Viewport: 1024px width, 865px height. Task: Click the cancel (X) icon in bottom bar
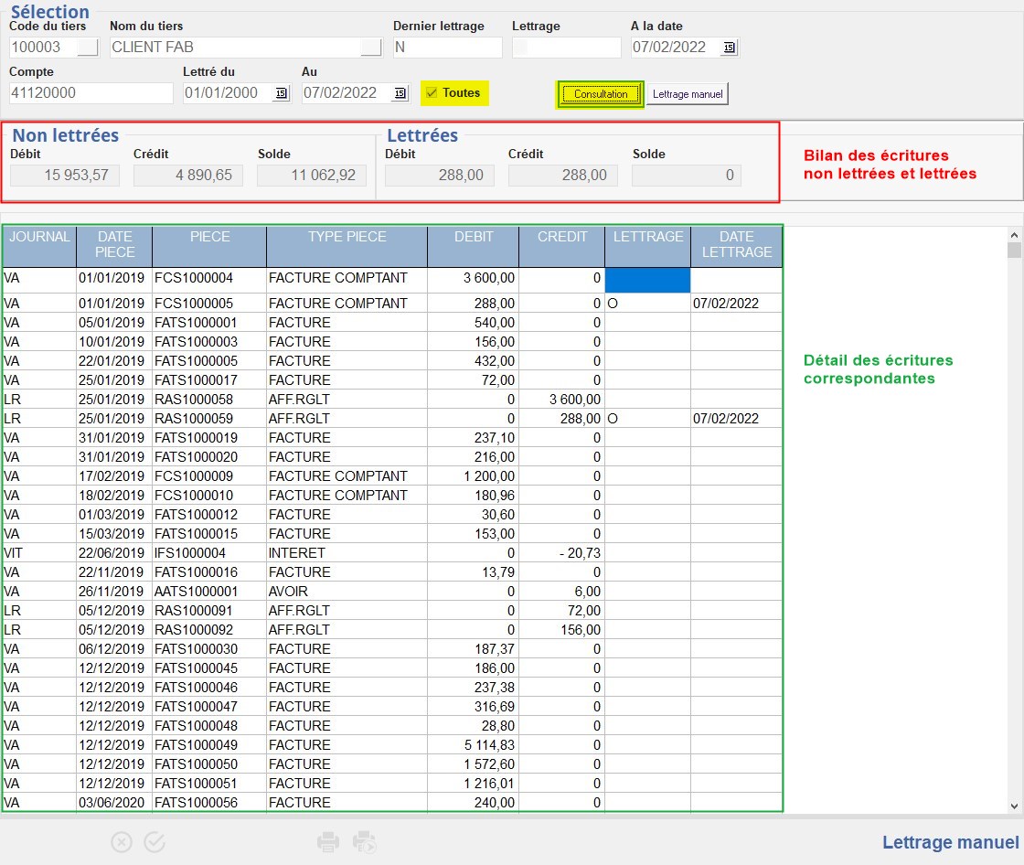[122, 842]
